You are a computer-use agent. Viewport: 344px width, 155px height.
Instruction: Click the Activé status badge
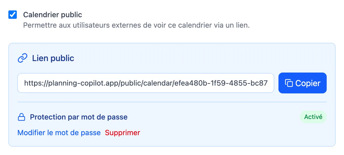(313, 117)
